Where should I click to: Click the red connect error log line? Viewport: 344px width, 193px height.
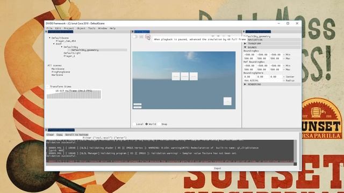pos(170,161)
